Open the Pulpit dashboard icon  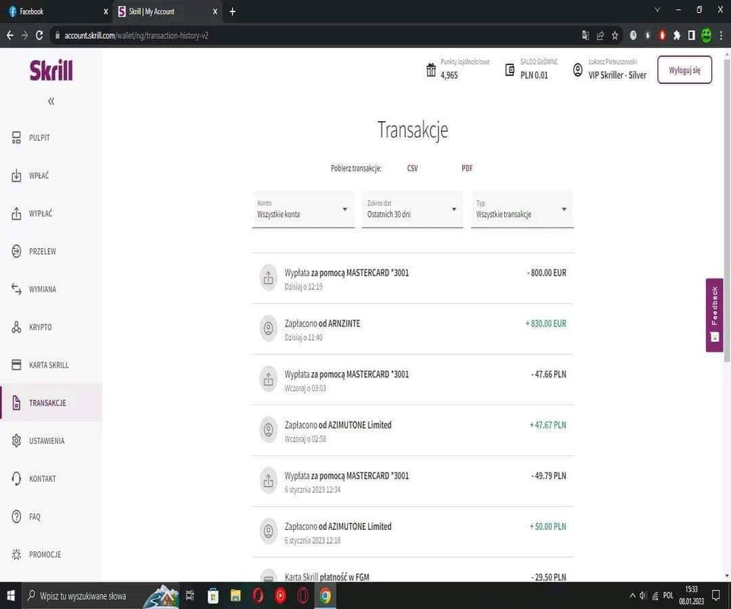[x=16, y=138]
